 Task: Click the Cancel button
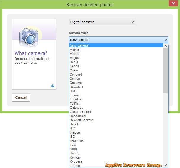(21, 97)
